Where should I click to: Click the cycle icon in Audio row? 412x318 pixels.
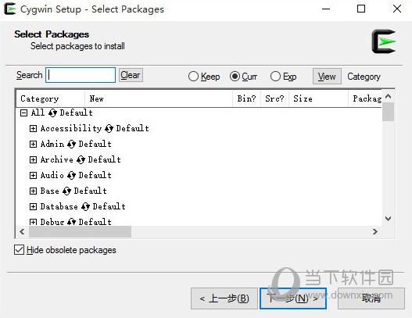[71, 175]
